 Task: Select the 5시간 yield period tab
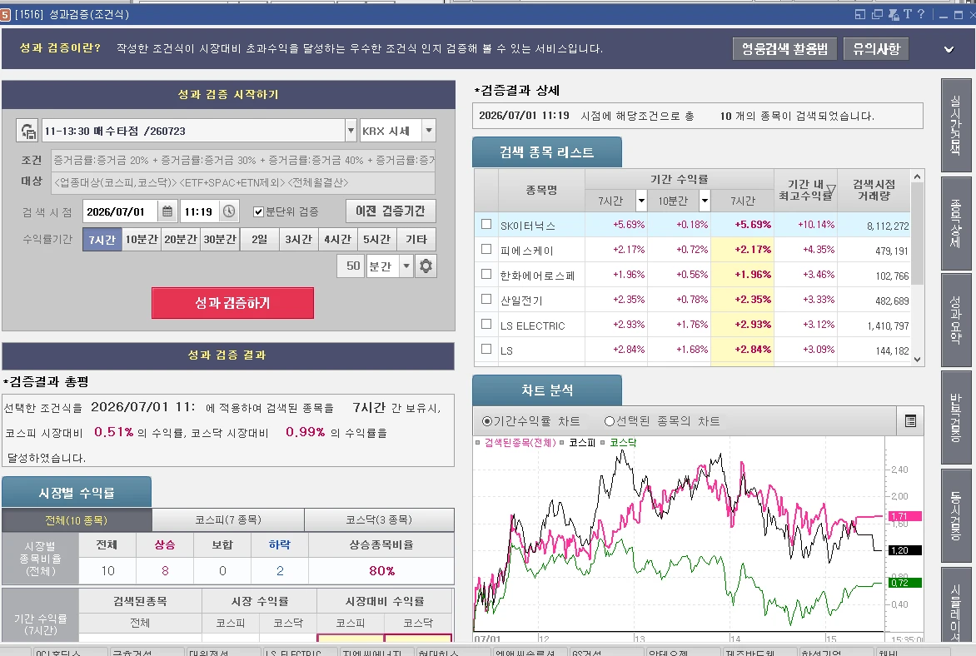click(x=376, y=240)
